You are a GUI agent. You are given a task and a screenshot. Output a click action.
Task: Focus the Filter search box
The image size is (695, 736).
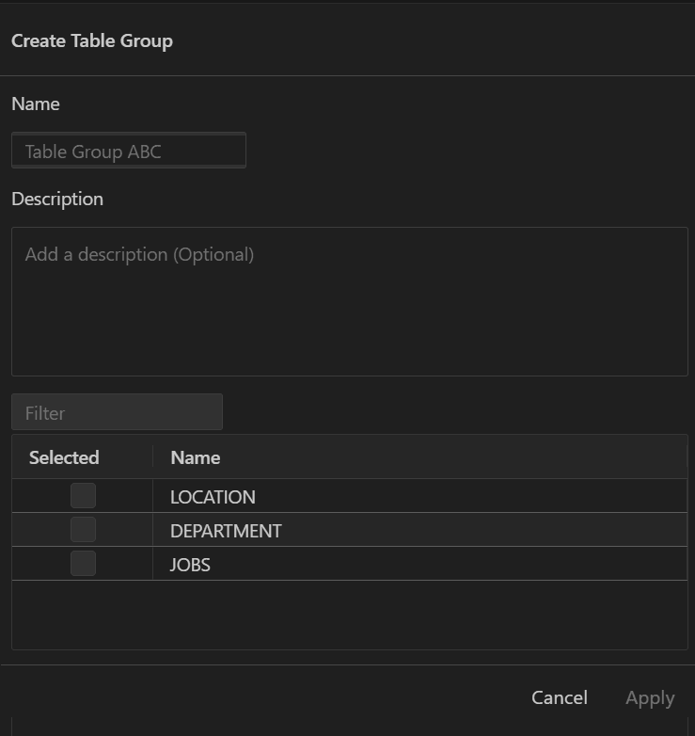click(117, 412)
